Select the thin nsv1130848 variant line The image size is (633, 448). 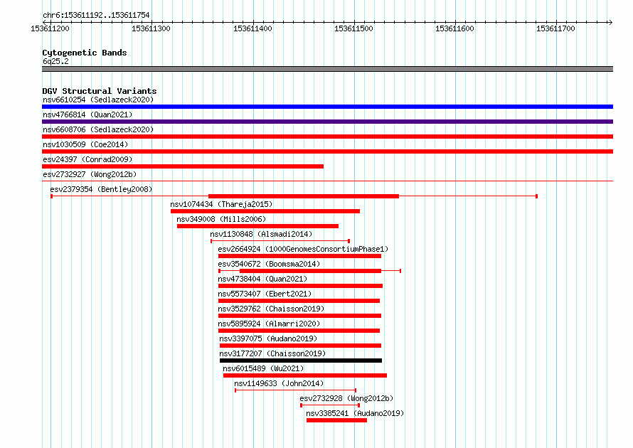pos(280,241)
